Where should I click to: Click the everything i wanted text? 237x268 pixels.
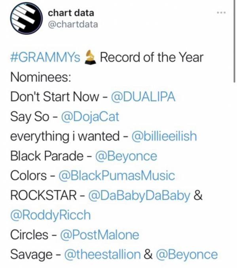(65, 137)
